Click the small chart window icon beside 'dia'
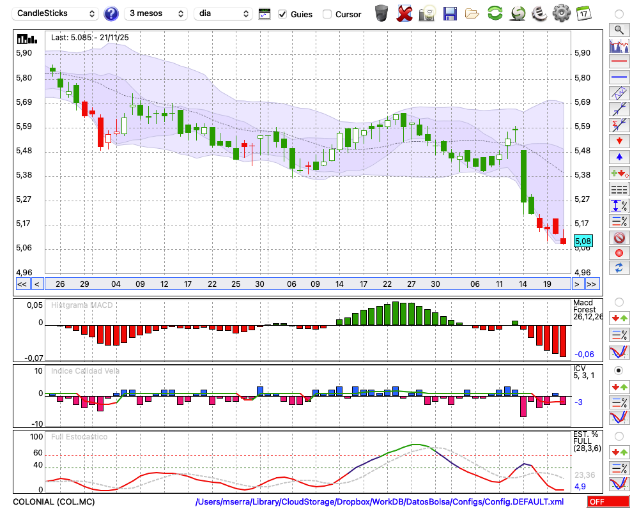The width and height of the screenshot is (639, 511). tap(265, 14)
